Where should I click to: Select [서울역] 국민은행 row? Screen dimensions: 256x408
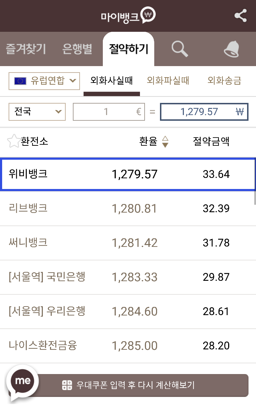(x=128, y=277)
